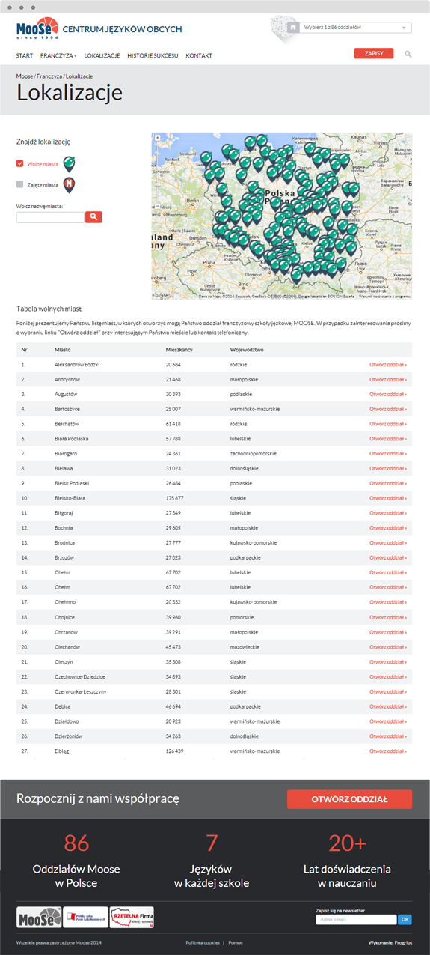Click the Polska Izba Firm Szkoleniowych logo

(x=85, y=917)
